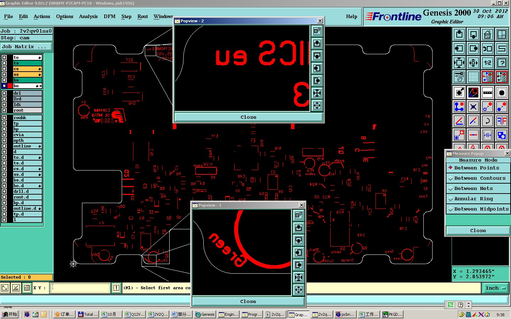Open the display settings wrench-palette icon
This screenshot has height=319, width=511.
tap(459, 77)
